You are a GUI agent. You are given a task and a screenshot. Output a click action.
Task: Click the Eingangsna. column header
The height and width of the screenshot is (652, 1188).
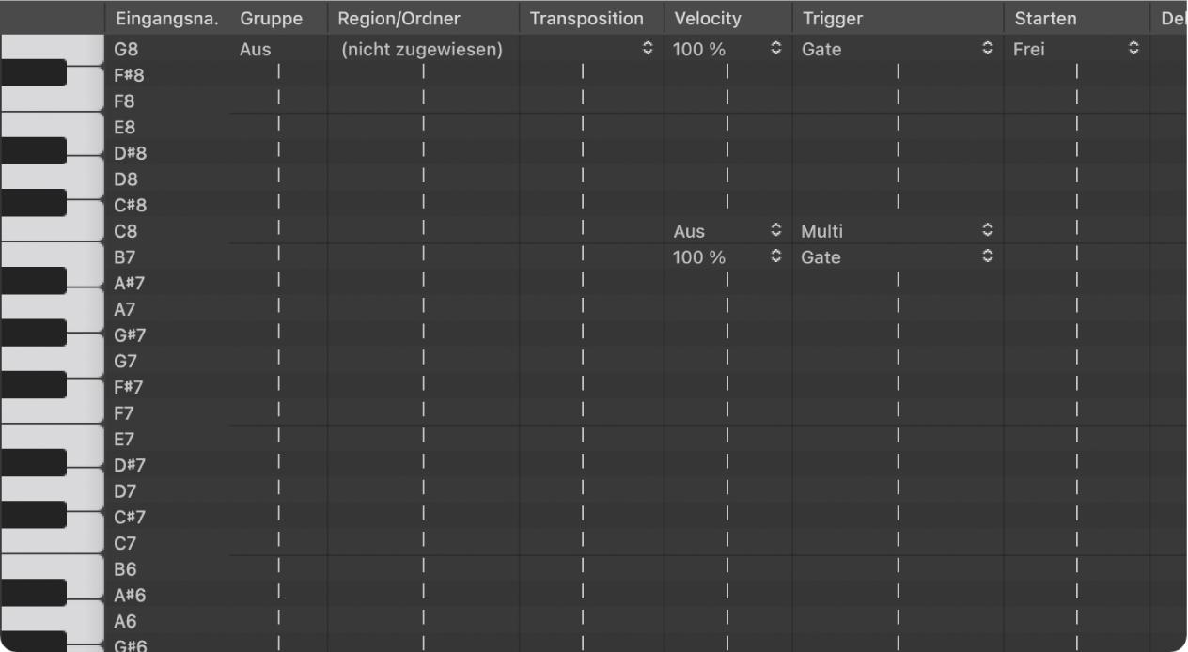(165, 17)
